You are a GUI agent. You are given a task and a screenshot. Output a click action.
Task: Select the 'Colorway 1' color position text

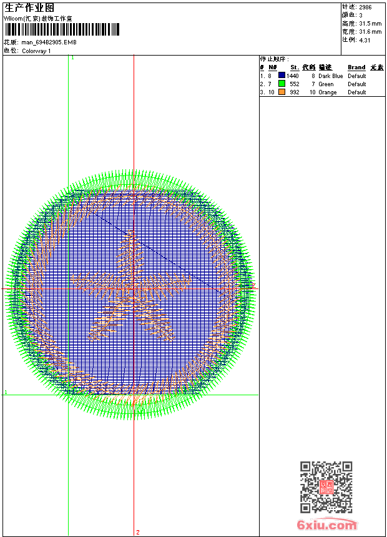coord(36,51)
